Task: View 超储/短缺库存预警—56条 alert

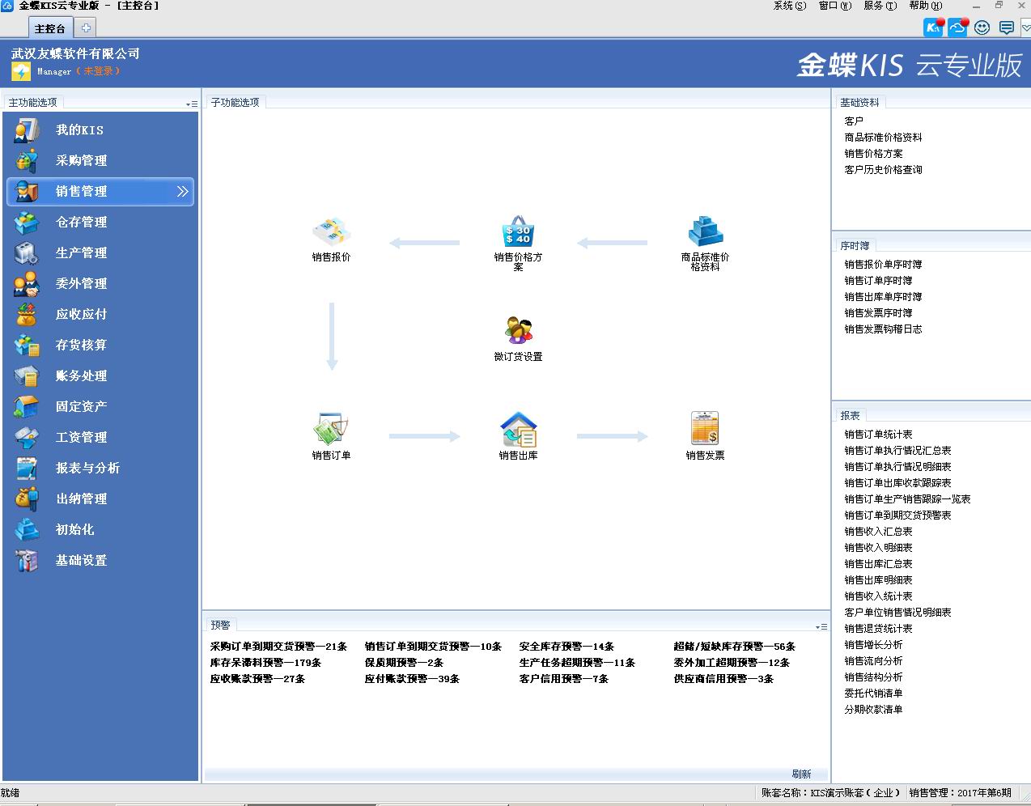Action: pos(734,647)
